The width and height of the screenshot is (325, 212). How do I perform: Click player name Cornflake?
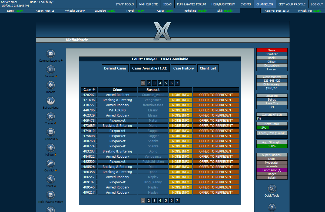click(272, 54)
